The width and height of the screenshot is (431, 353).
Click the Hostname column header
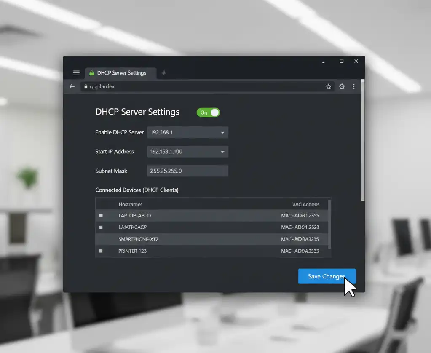point(130,204)
